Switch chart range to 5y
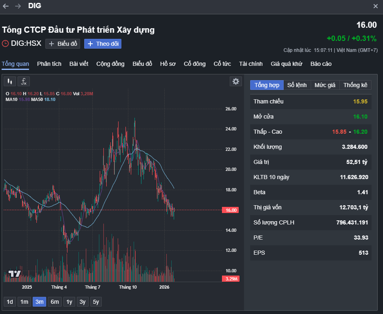The width and height of the screenshot is (383, 314). tap(96, 302)
